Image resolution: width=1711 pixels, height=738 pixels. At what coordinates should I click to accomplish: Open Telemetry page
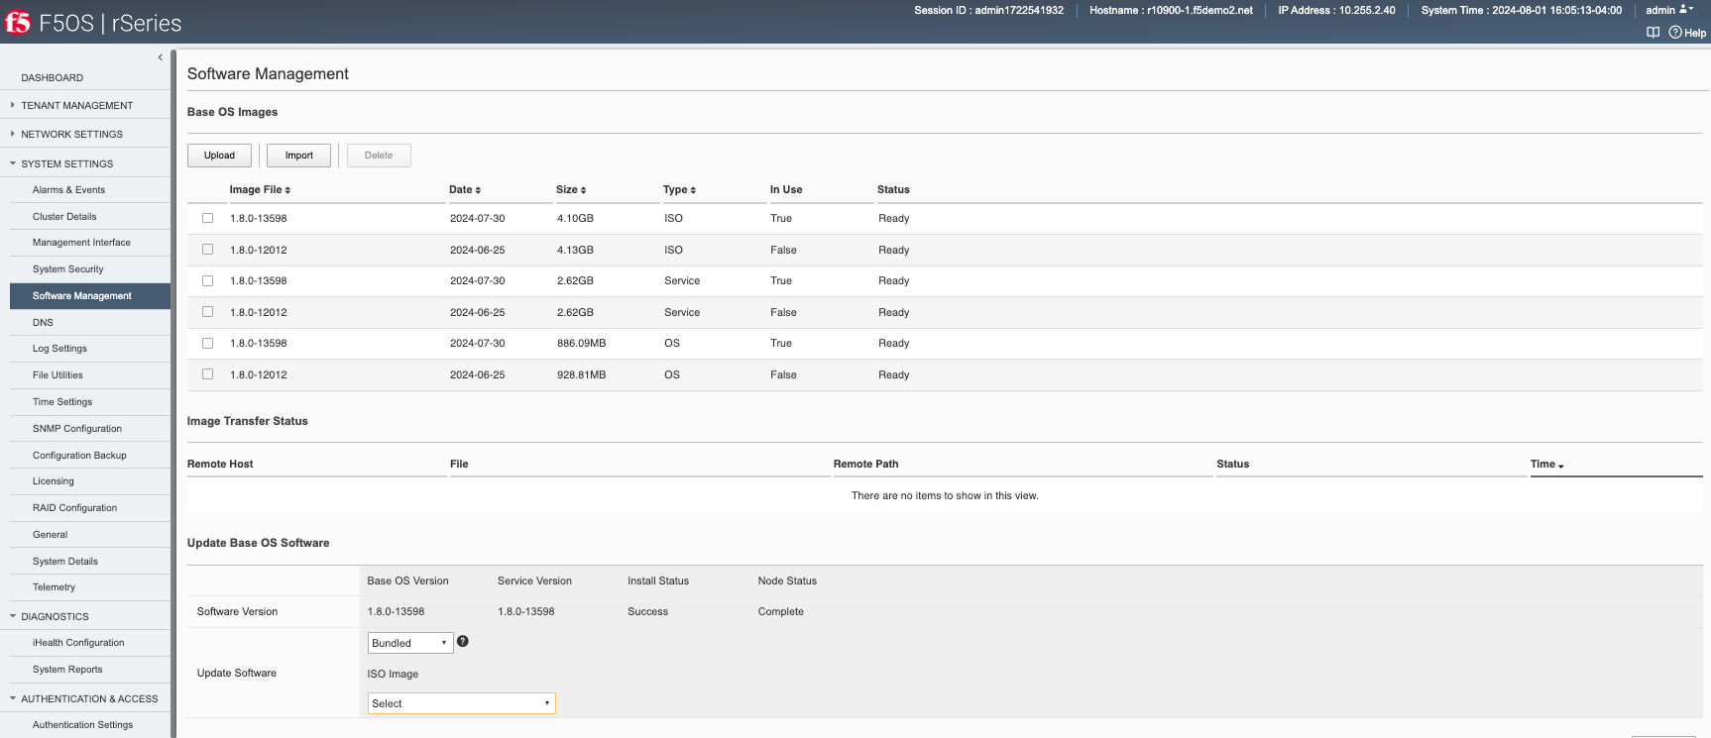pos(54,586)
